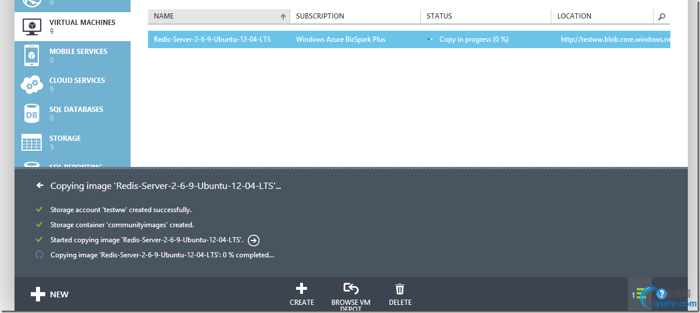Open the notifications indicator showing 1
The height and width of the screenshot is (313, 700).
639,295
